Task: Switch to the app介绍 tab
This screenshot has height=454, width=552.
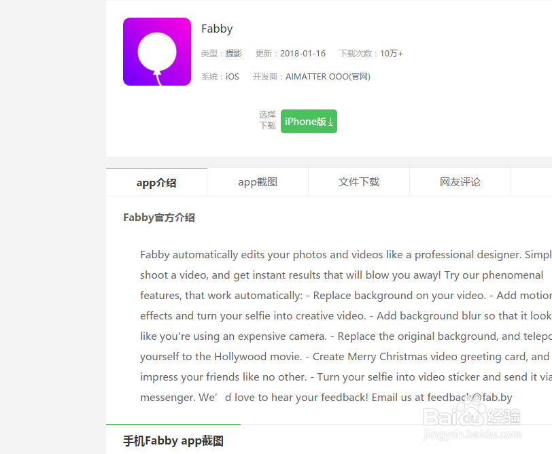Action: click(x=156, y=182)
